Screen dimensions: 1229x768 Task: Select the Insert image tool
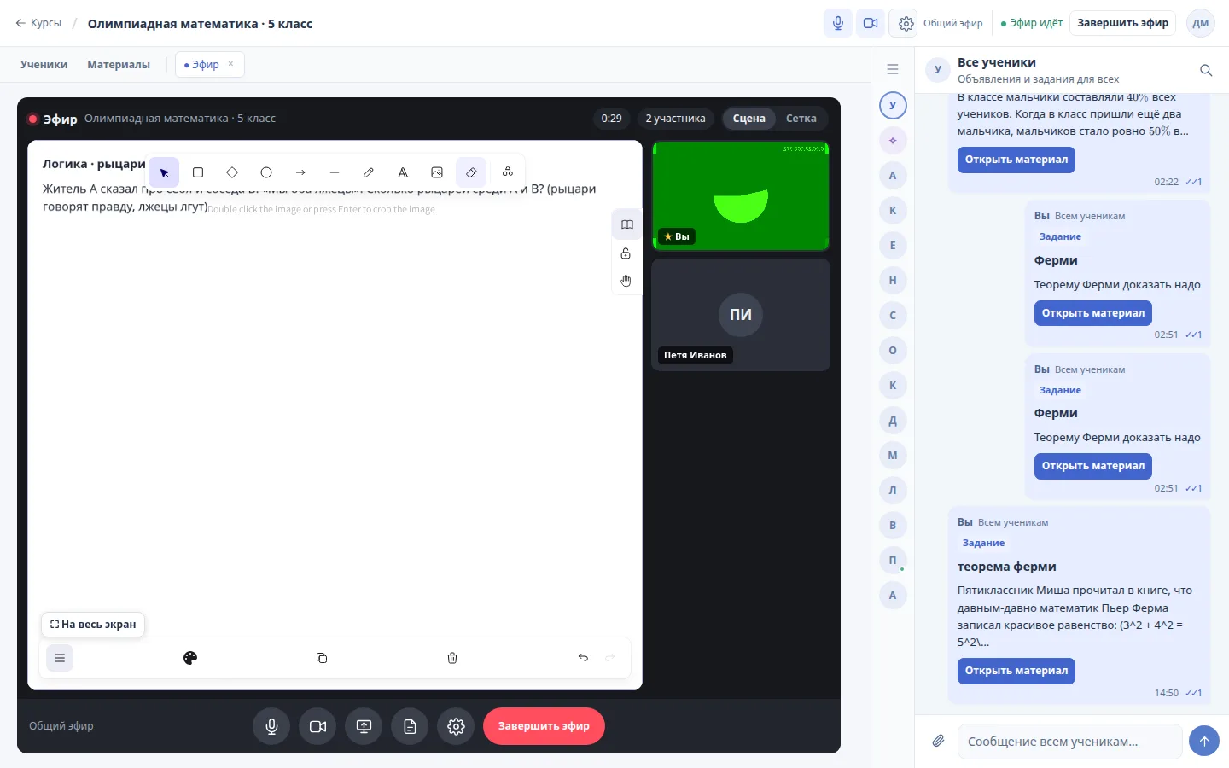pyautogui.click(x=437, y=172)
